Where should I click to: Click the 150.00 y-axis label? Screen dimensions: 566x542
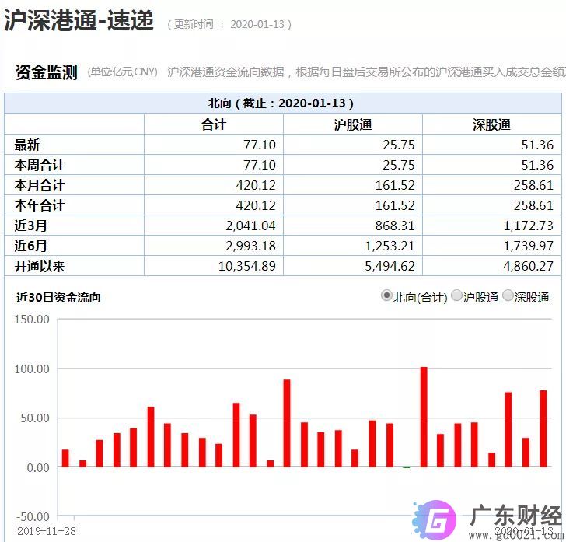(32, 319)
